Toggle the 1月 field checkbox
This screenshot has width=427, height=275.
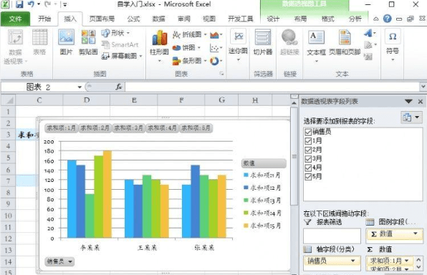pos(308,141)
